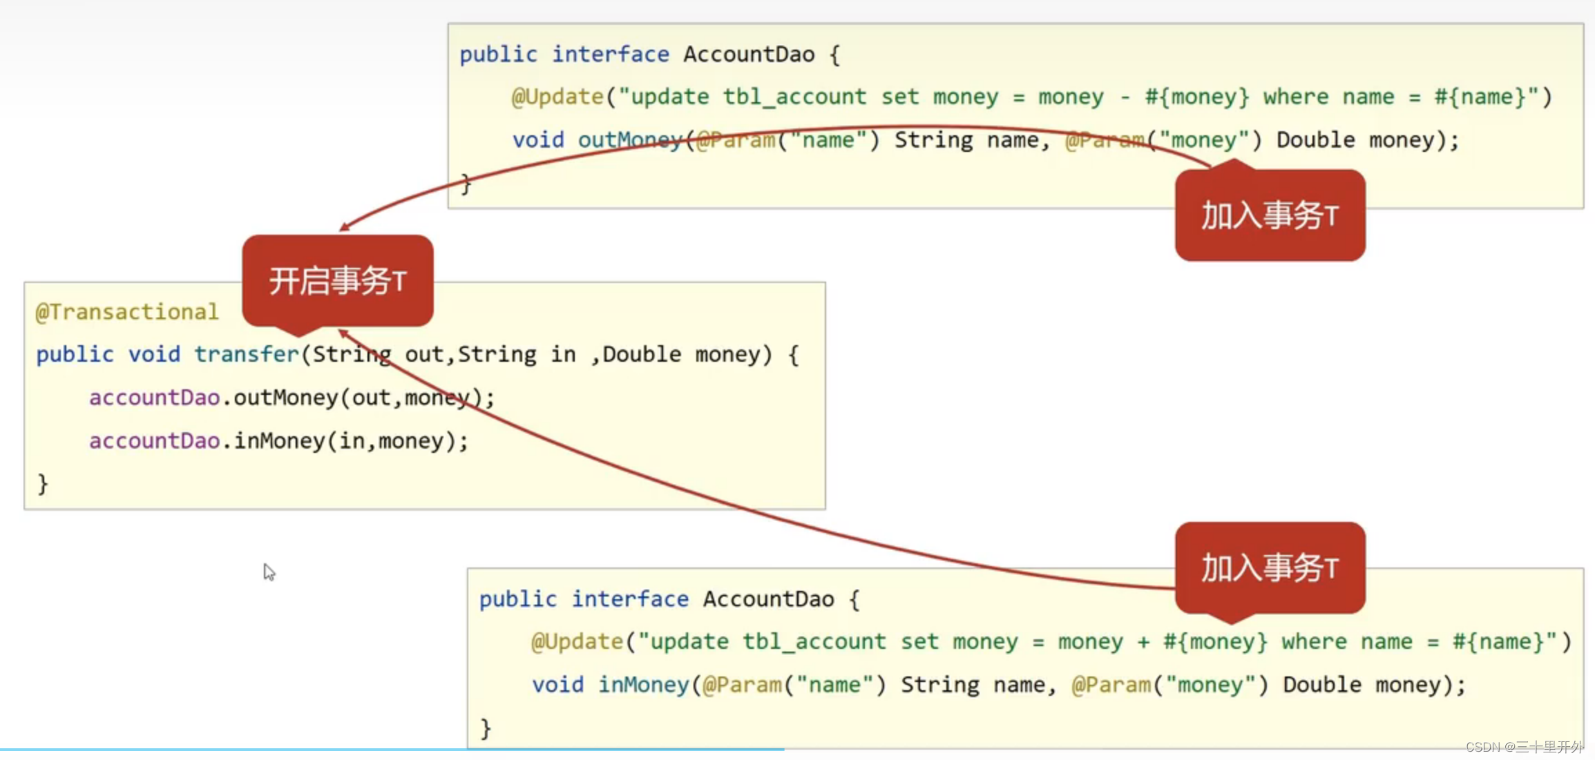Click the @Transactional annotation text
Screen dimensions: 1595x760
[x=127, y=312]
